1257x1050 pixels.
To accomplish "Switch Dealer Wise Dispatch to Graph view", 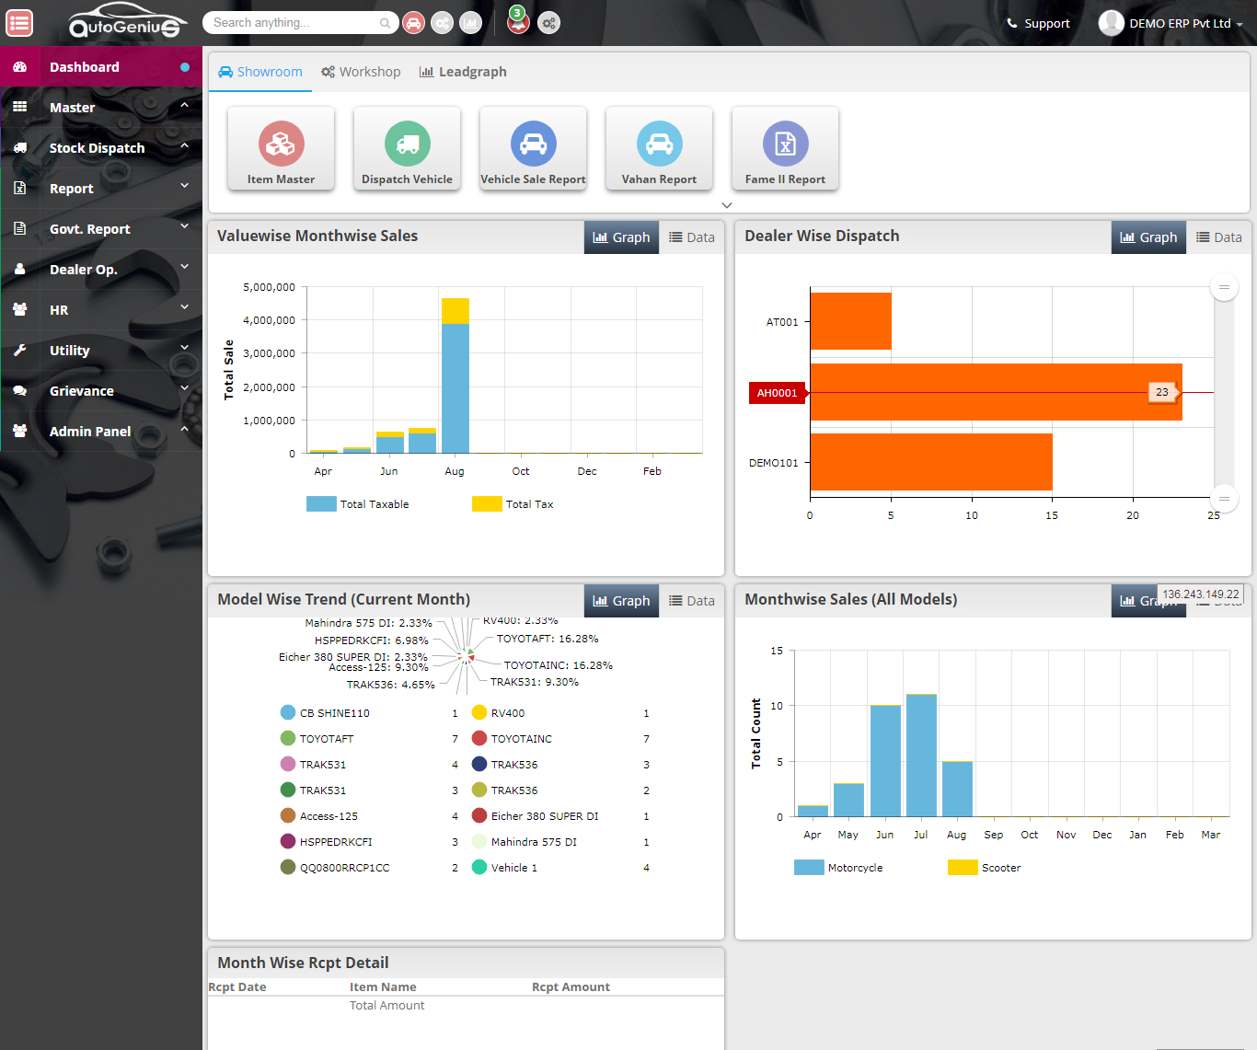I will (1148, 237).
